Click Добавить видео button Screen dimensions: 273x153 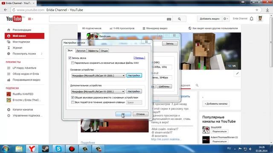coord(209,19)
